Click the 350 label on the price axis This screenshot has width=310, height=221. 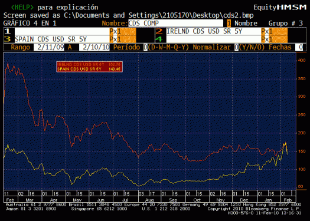point(302,79)
